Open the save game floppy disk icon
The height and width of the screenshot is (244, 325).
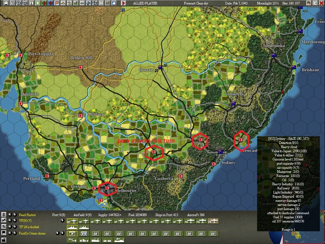pos(6,3)
